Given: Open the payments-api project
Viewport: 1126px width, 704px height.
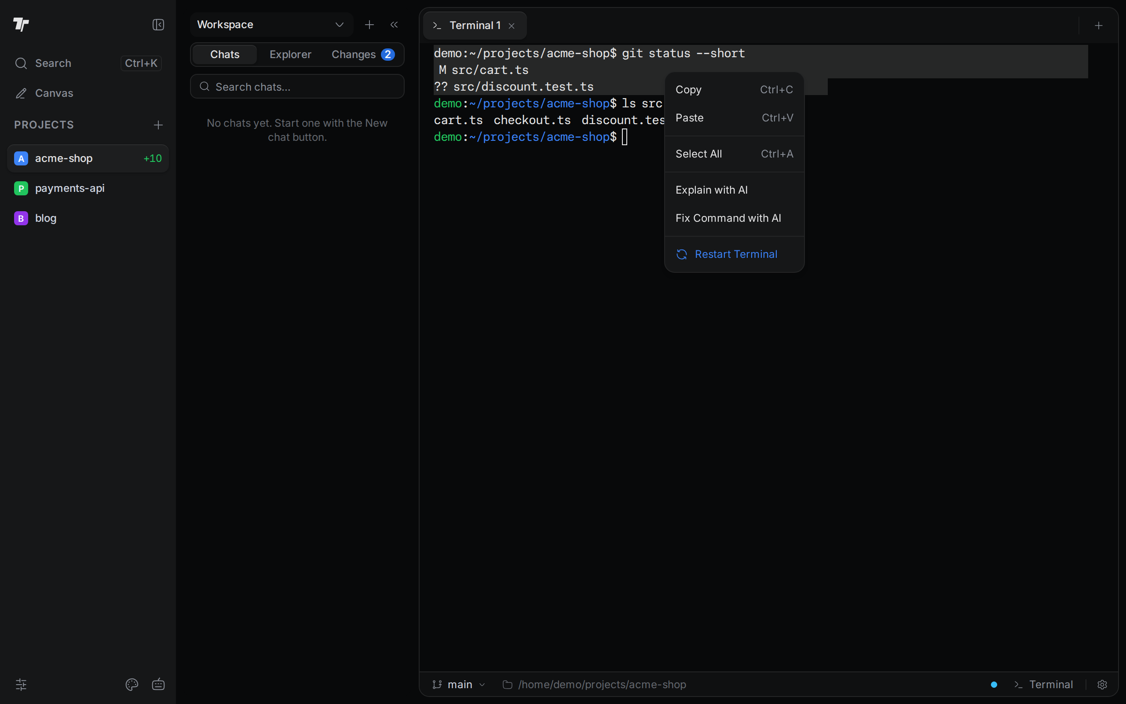Looking at the screenshot, I should [x=88, y=188].
